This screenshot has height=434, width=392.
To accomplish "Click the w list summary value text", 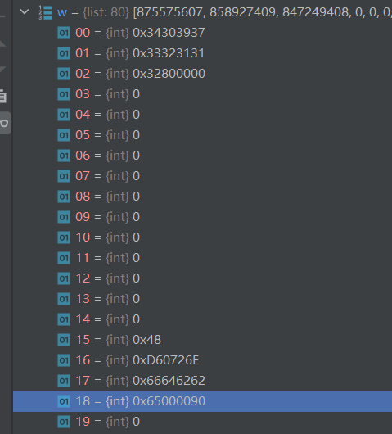I will tap(262, 12).
